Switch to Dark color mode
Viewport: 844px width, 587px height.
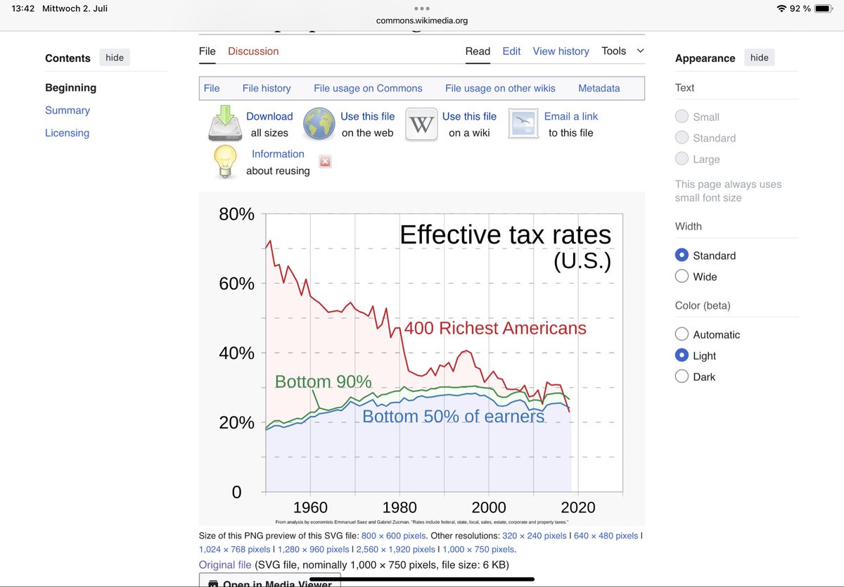[682, 377]
